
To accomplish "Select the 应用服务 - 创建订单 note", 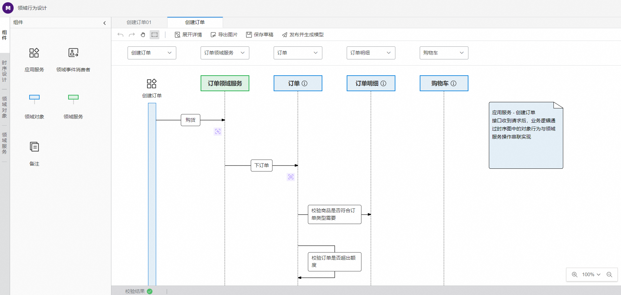I will pos(526,135).
